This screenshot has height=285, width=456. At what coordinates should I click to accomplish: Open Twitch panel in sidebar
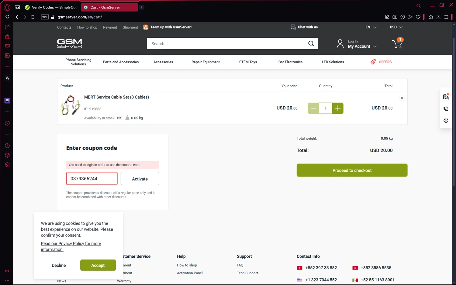(x=7, y=101)
